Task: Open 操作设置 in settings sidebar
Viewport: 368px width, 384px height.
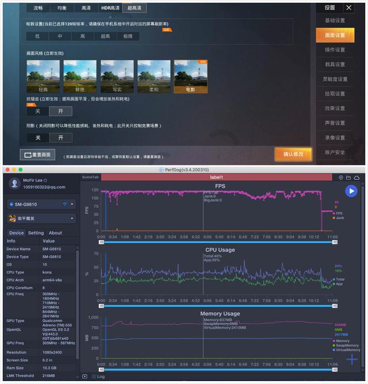Action: pos(335,49)
